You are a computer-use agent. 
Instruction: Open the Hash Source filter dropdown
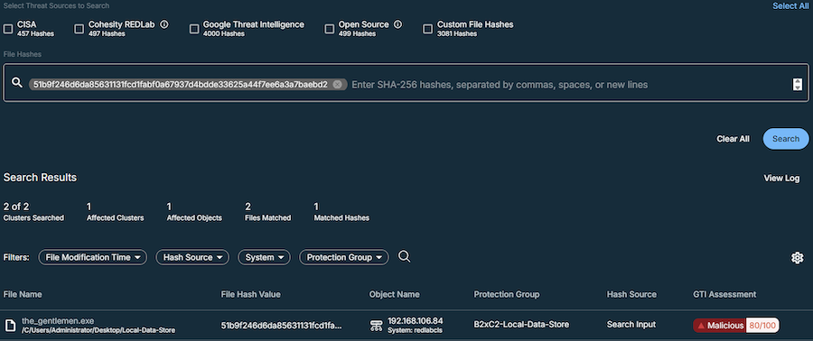(x=192, y=257)
